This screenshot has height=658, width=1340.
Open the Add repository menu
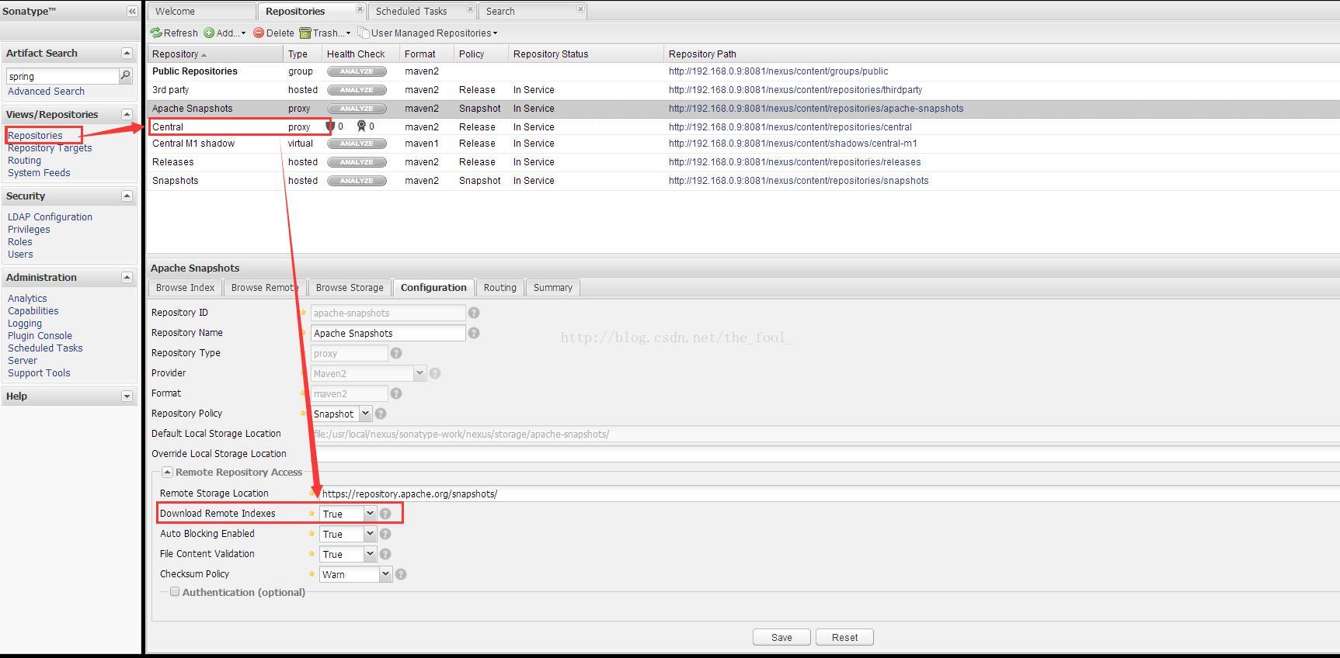tap(224, 33)
